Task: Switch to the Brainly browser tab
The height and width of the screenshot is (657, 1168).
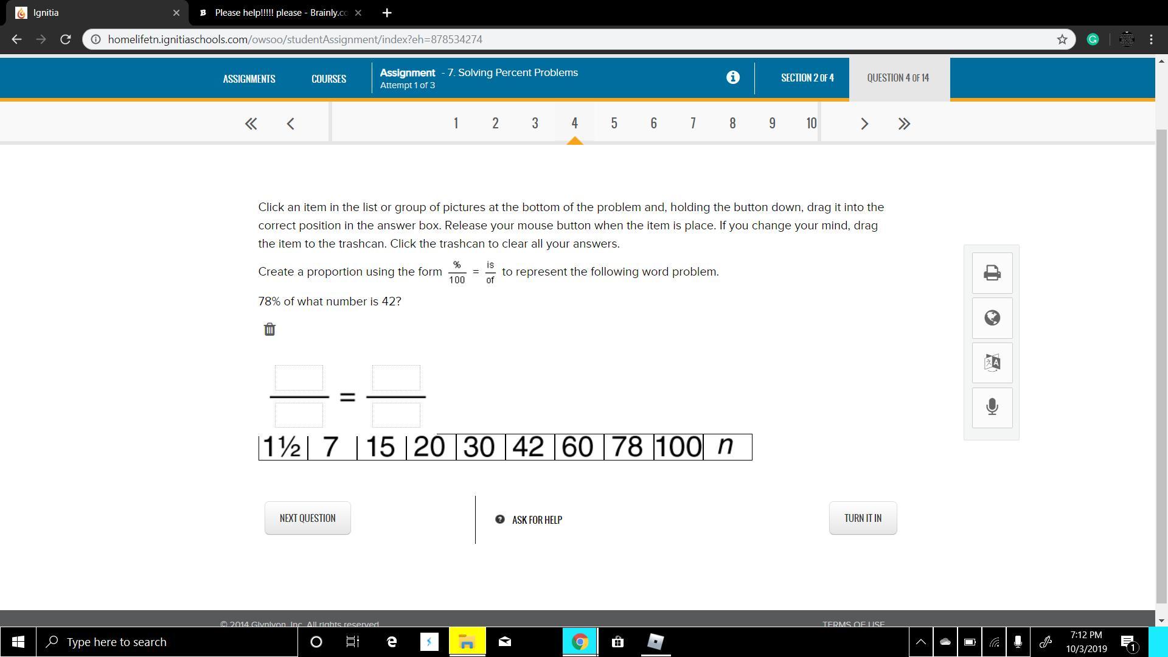Action: point(280,13)
